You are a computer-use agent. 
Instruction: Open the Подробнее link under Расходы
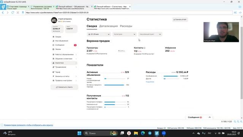coord(150,82)
